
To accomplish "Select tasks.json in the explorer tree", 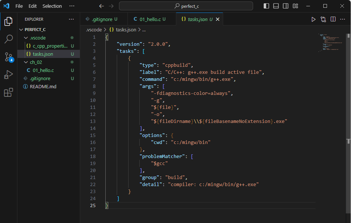I will pyautogui.click(x=48, y=54).
